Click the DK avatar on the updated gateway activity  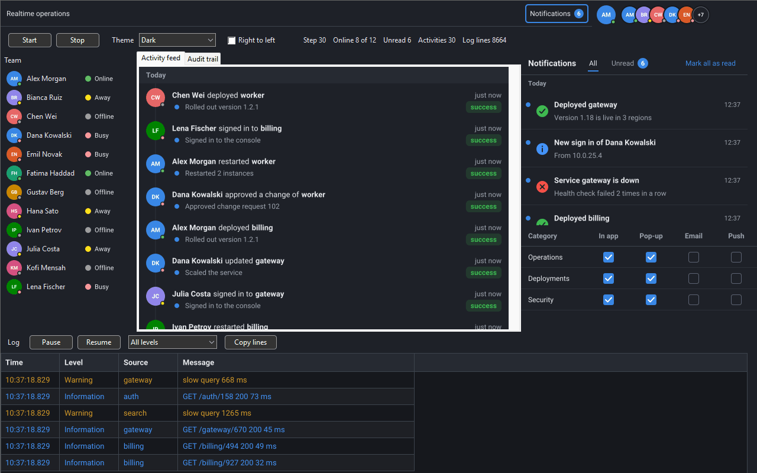click(x=156, y=263)
